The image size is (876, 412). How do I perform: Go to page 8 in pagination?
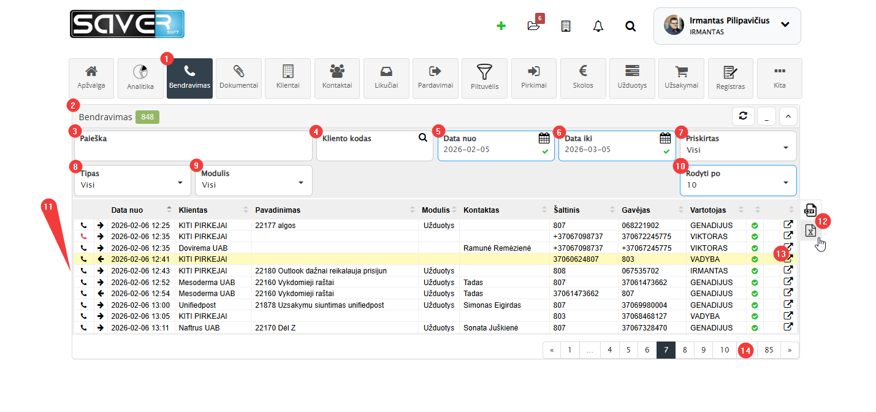685,350
